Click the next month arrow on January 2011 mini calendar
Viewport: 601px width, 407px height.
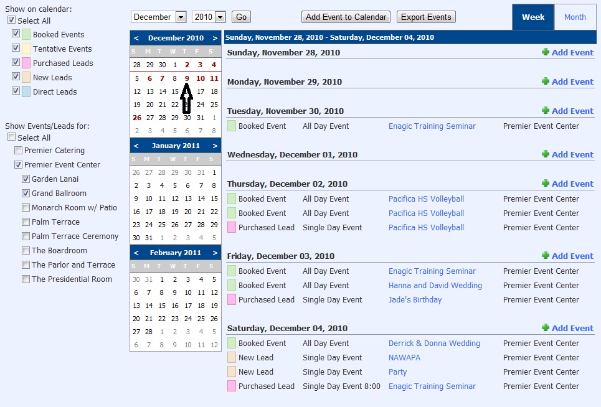pos(214,145)
